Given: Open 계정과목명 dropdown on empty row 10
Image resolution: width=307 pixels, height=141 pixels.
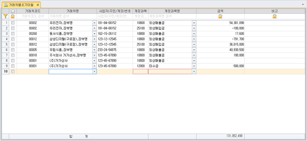Looking at the screenshot, I should click(194, 71).
